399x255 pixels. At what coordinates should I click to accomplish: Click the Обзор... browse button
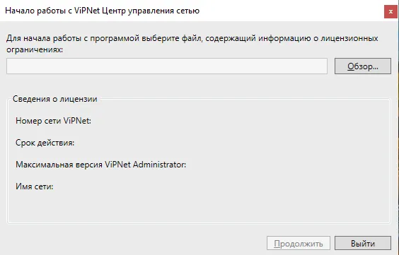point(363,66)
